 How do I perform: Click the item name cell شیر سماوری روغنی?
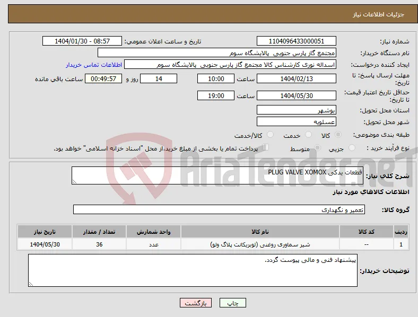pyautogui.click(x=260, y=244)
